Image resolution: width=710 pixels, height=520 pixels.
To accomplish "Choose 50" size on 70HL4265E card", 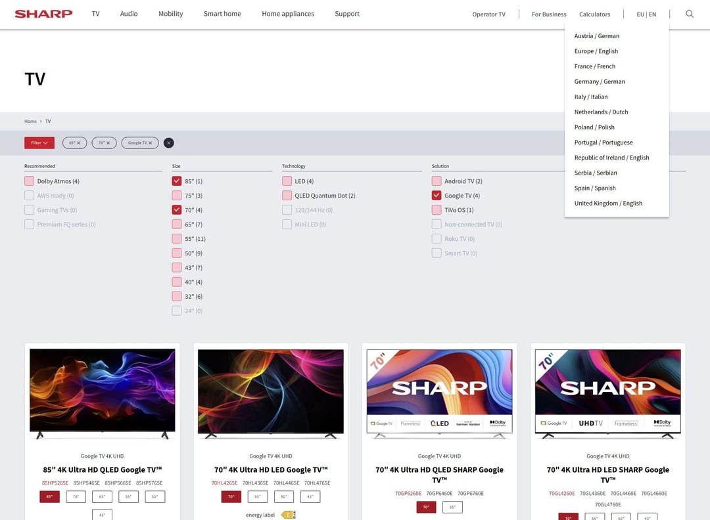I will pyautogui.click(x=284, y=497).
